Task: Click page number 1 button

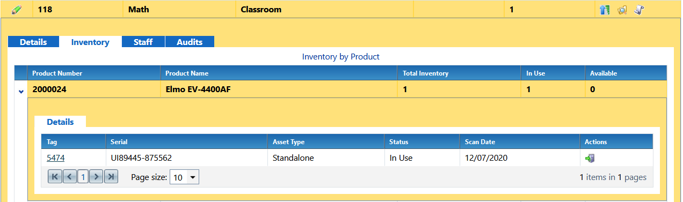Action: (82, 177)
